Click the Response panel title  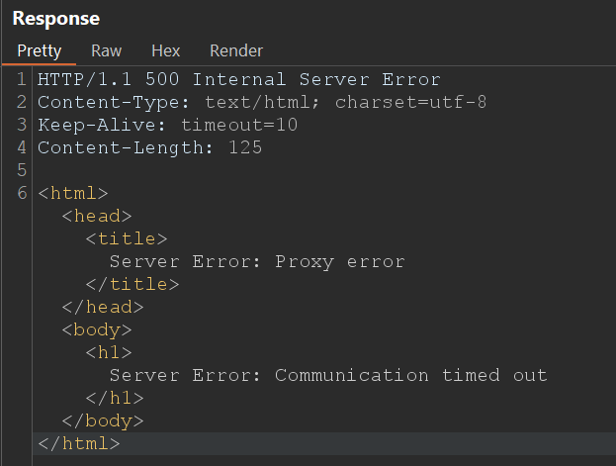pos(55,19)
